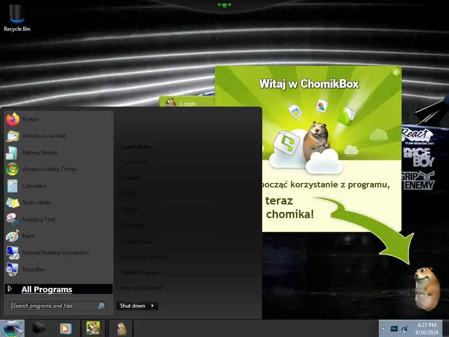Click the desktop hamster mascot
The height and width of the screenshot is (337, 449).
click(x=427, y=289)
